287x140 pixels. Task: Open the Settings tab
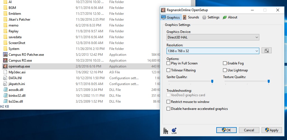[211, 17]
